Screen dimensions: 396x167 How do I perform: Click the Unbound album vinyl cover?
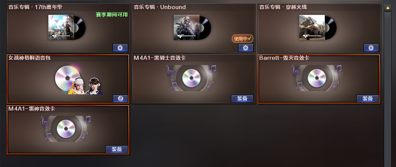click(192, 27)
